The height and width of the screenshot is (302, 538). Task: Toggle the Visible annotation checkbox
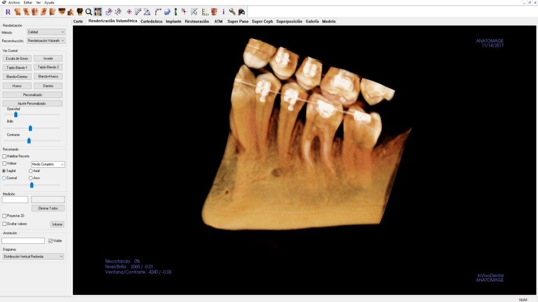50,241
